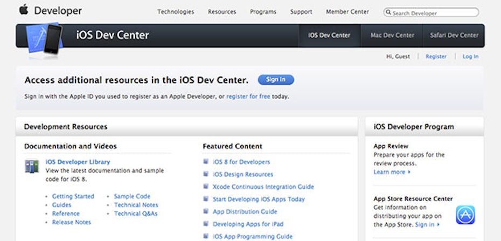Open the Release Notes link

(x=72, y=222)
